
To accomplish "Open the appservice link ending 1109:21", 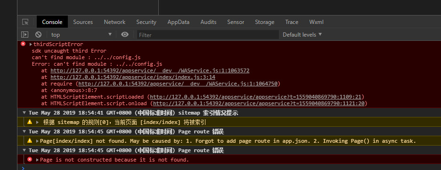I will (256, 97).
